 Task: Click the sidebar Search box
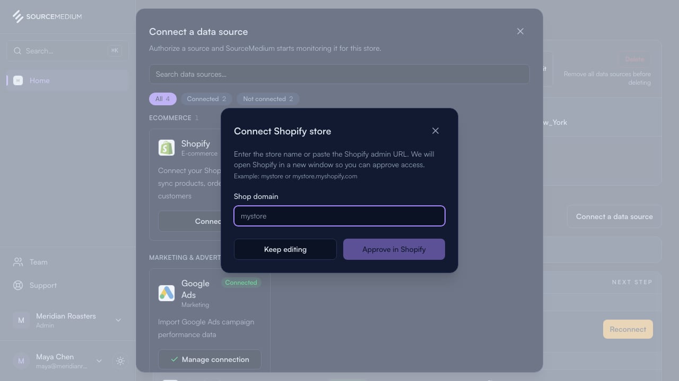(x=67, y=51)
